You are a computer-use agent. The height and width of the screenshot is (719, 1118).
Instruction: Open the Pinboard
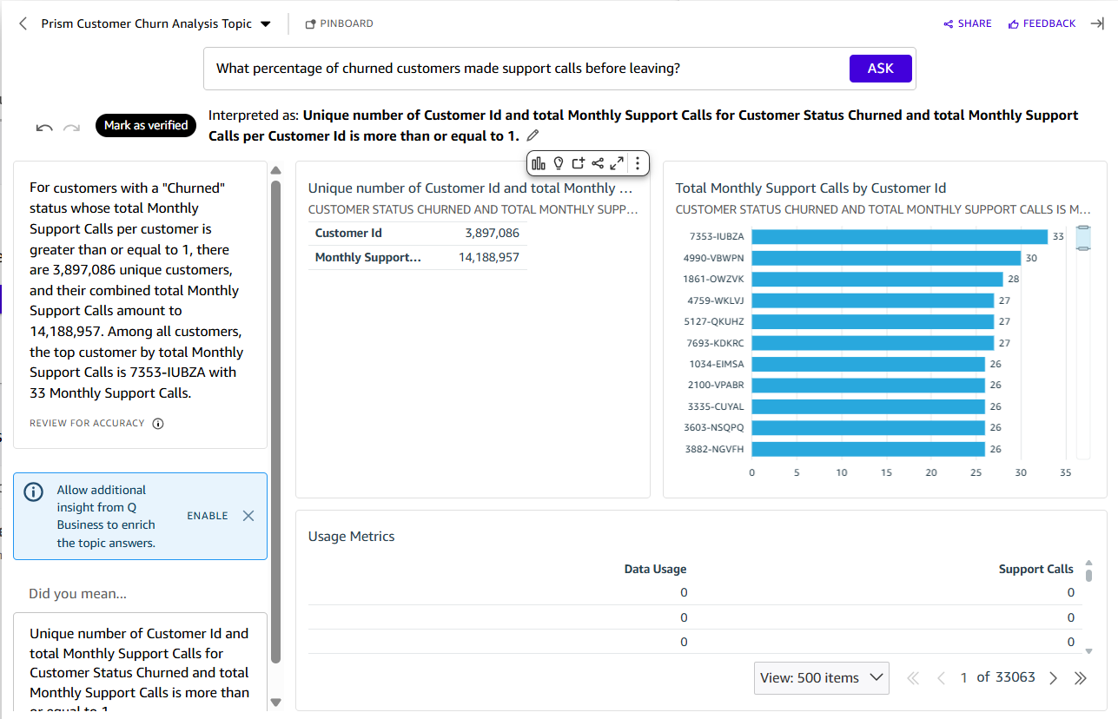pyautogui.click(x=339, y=23)
